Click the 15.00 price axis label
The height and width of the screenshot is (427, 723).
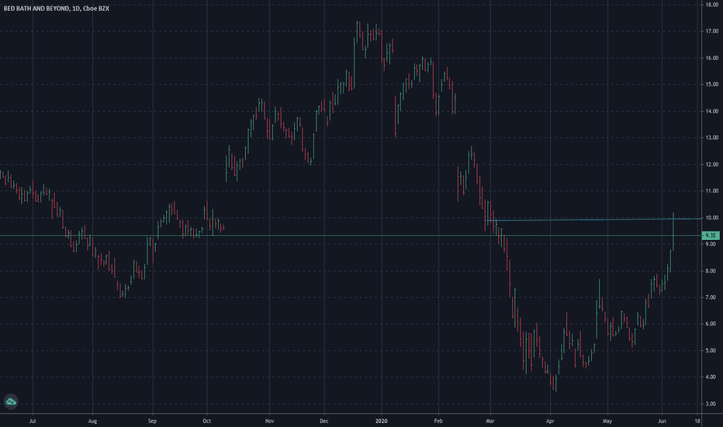click(711, 85)
